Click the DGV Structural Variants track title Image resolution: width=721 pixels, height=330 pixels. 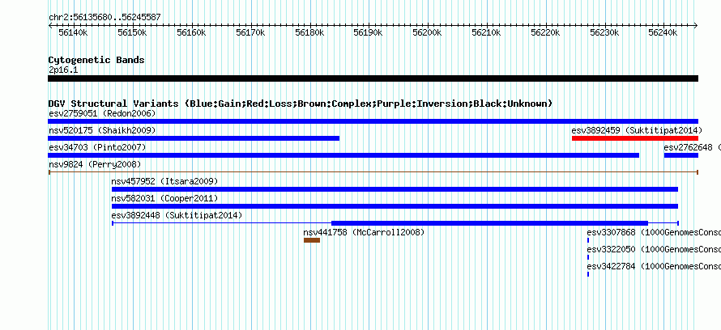(x=301, y=104)
